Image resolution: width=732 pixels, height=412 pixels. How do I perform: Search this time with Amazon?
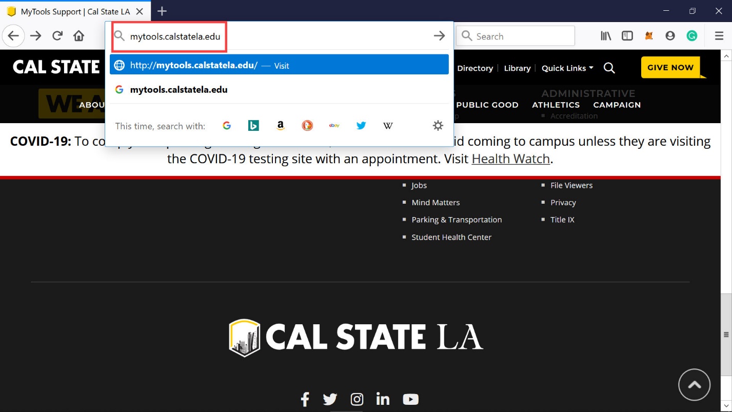pos(280,126)
